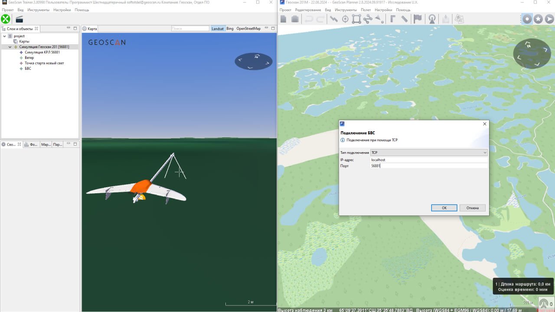Image resolution: width=555 pixels, height=312 pixels.
Task: Select the ruler measurement tool in Planner
Action: (x=404, y=19)
